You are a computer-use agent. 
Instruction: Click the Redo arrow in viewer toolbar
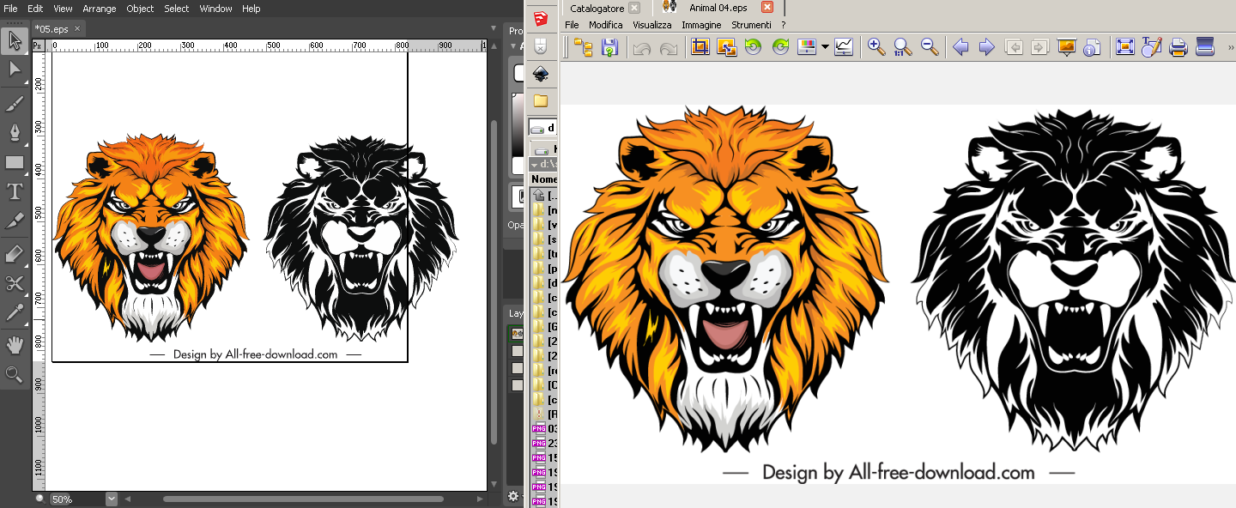click(668, 47)
